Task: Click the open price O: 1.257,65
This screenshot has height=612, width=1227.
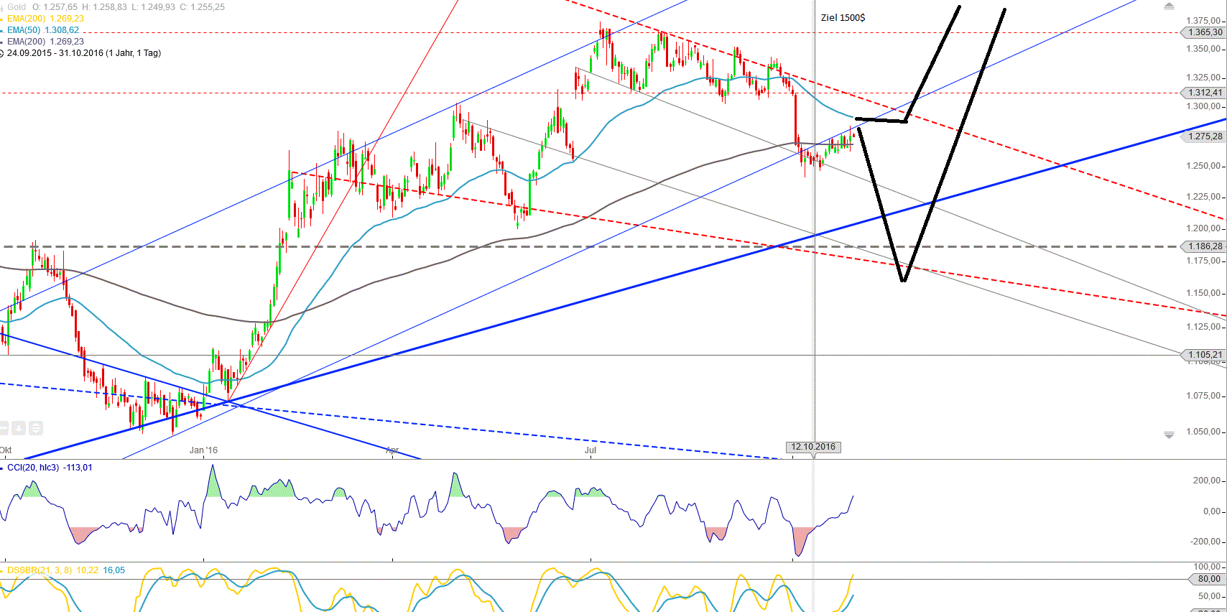Action: point(55,7)
